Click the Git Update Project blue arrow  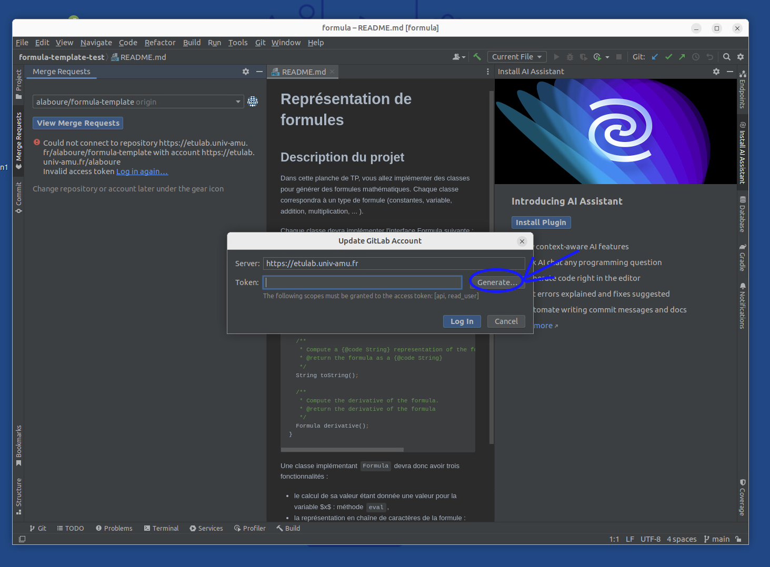click(655, 57)
